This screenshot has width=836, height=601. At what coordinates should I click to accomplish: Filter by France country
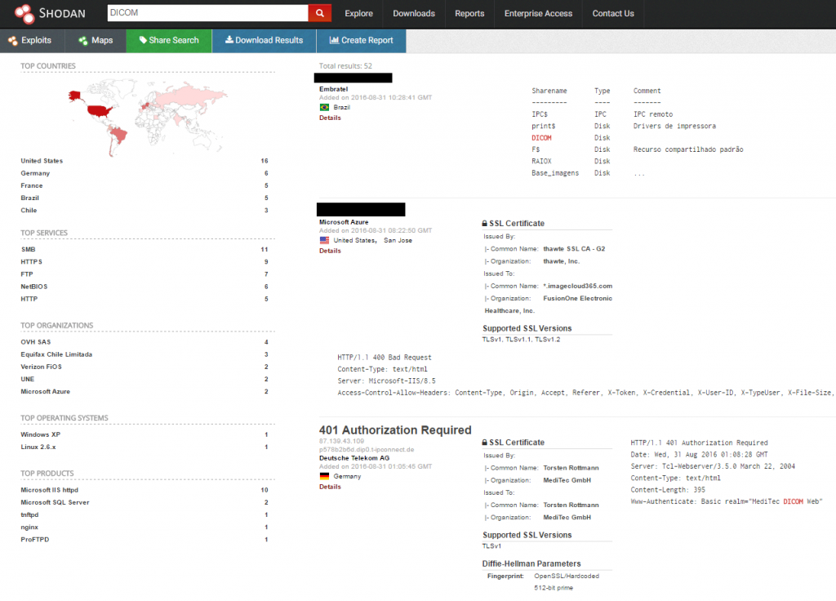pyautogui.click(x=32, y=185)
